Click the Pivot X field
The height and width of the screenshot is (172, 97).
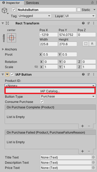(x=50, y=55)
